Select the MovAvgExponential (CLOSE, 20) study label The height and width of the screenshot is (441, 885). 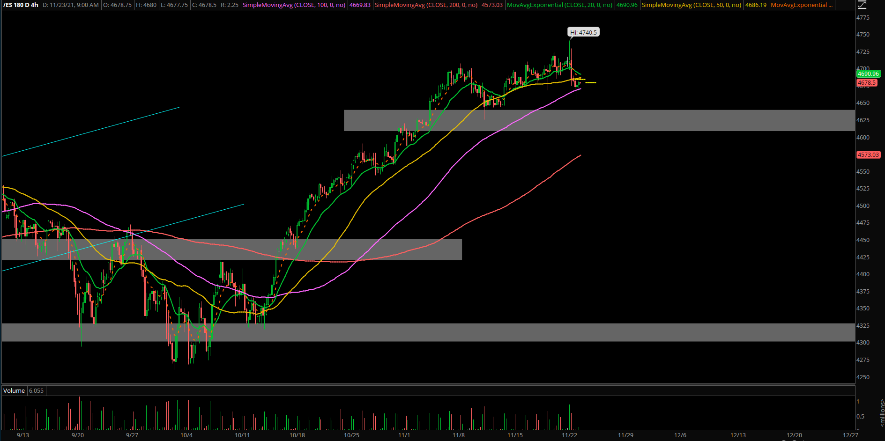559,5
